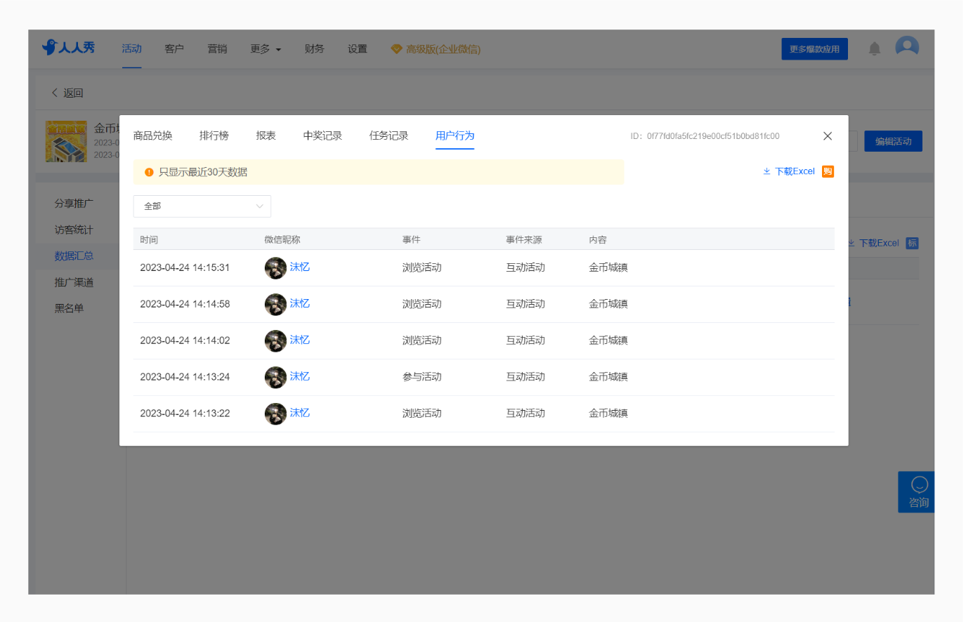Image resolution: width=966 pixels, height=622 pixels.
Task: Click the blue 标 badge in background page
Action: point(912,243)
